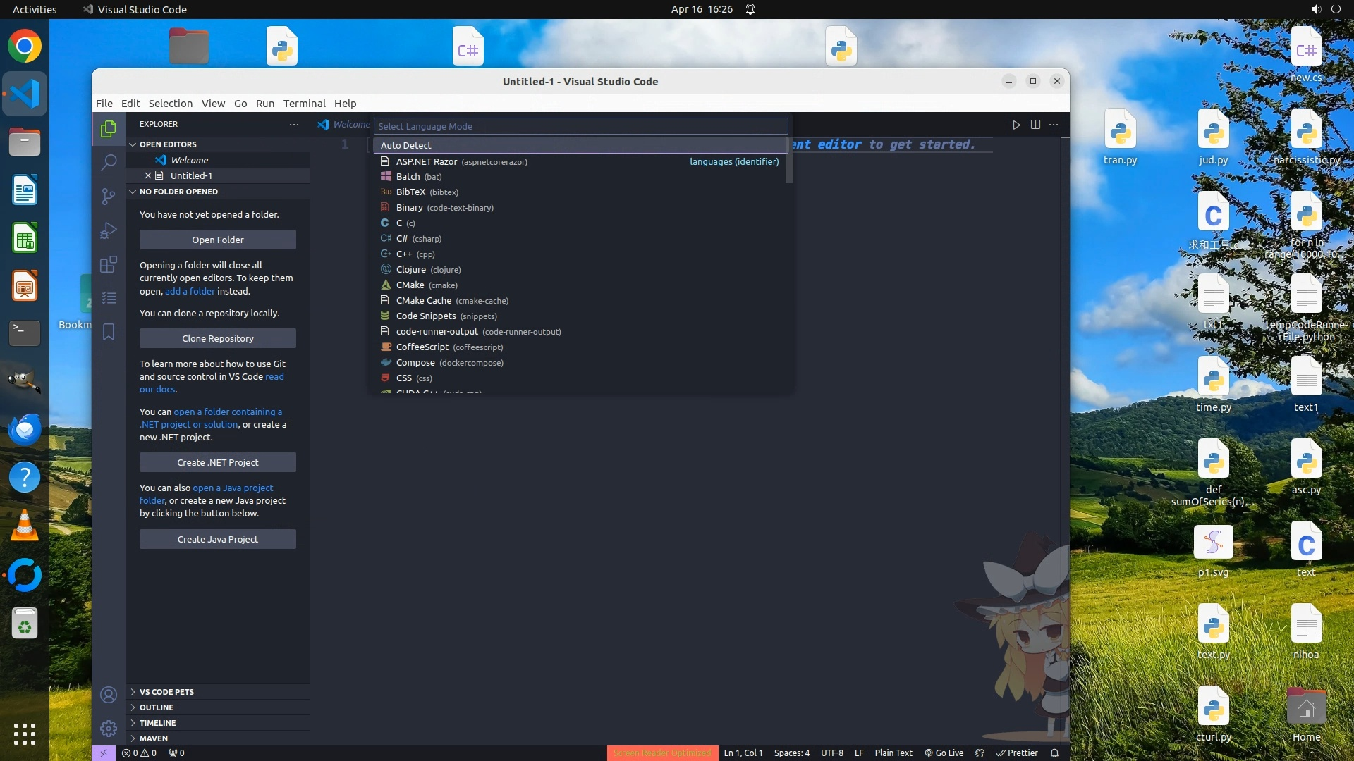Collapse the Open Editors section
This screenshot has width=1354, height=761.
[x=168, y=144]
